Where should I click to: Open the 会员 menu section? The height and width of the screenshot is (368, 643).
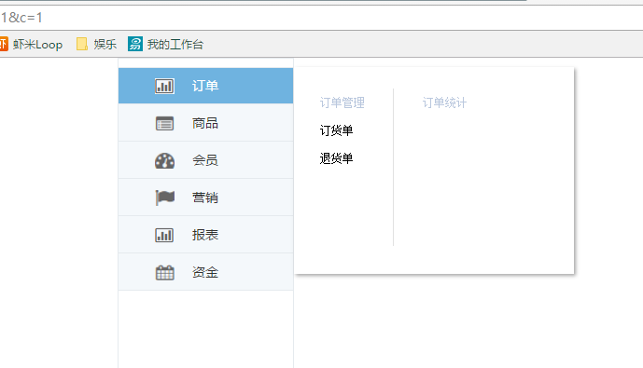point(205,160)
